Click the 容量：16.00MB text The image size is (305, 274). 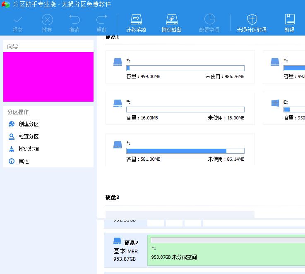click(x=142, y=118)
